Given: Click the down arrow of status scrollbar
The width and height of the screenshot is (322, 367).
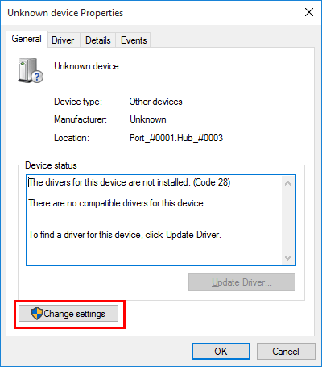Looking at the screenshot, I should [x=288, y=258].
